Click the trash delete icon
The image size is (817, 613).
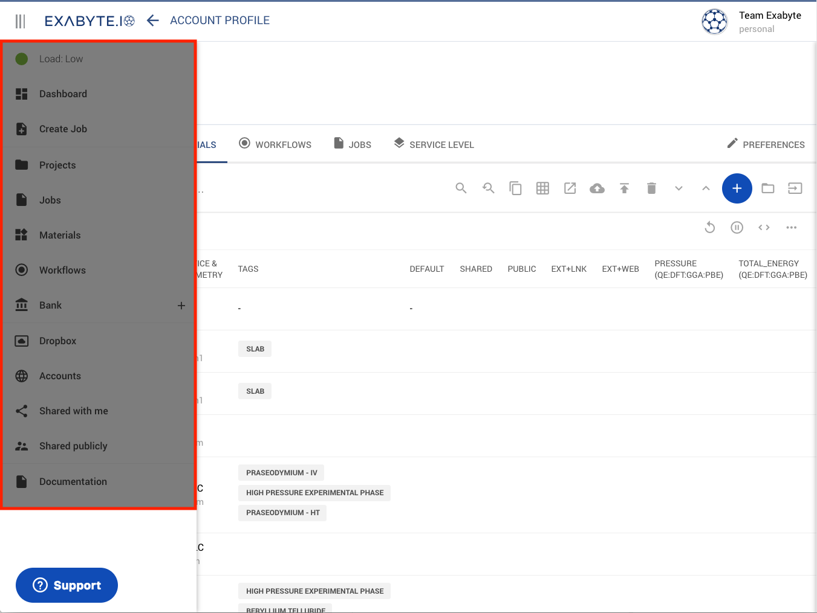point(651,188)
